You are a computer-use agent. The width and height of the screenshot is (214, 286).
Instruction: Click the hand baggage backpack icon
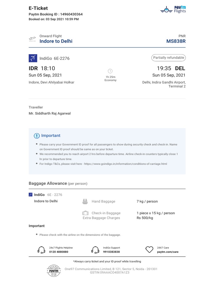click(85, 201)
